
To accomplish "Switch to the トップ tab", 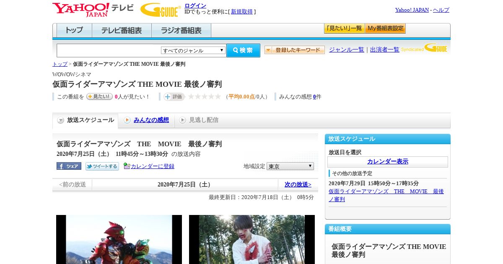I will coord(74,31).
